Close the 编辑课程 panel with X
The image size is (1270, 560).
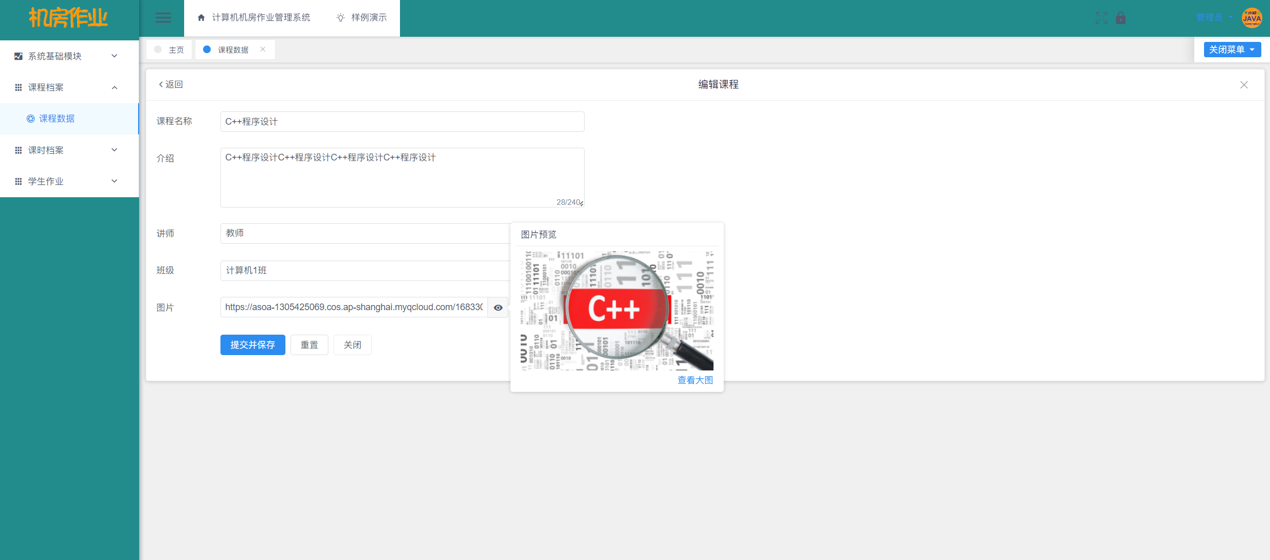pos(1244,85)
